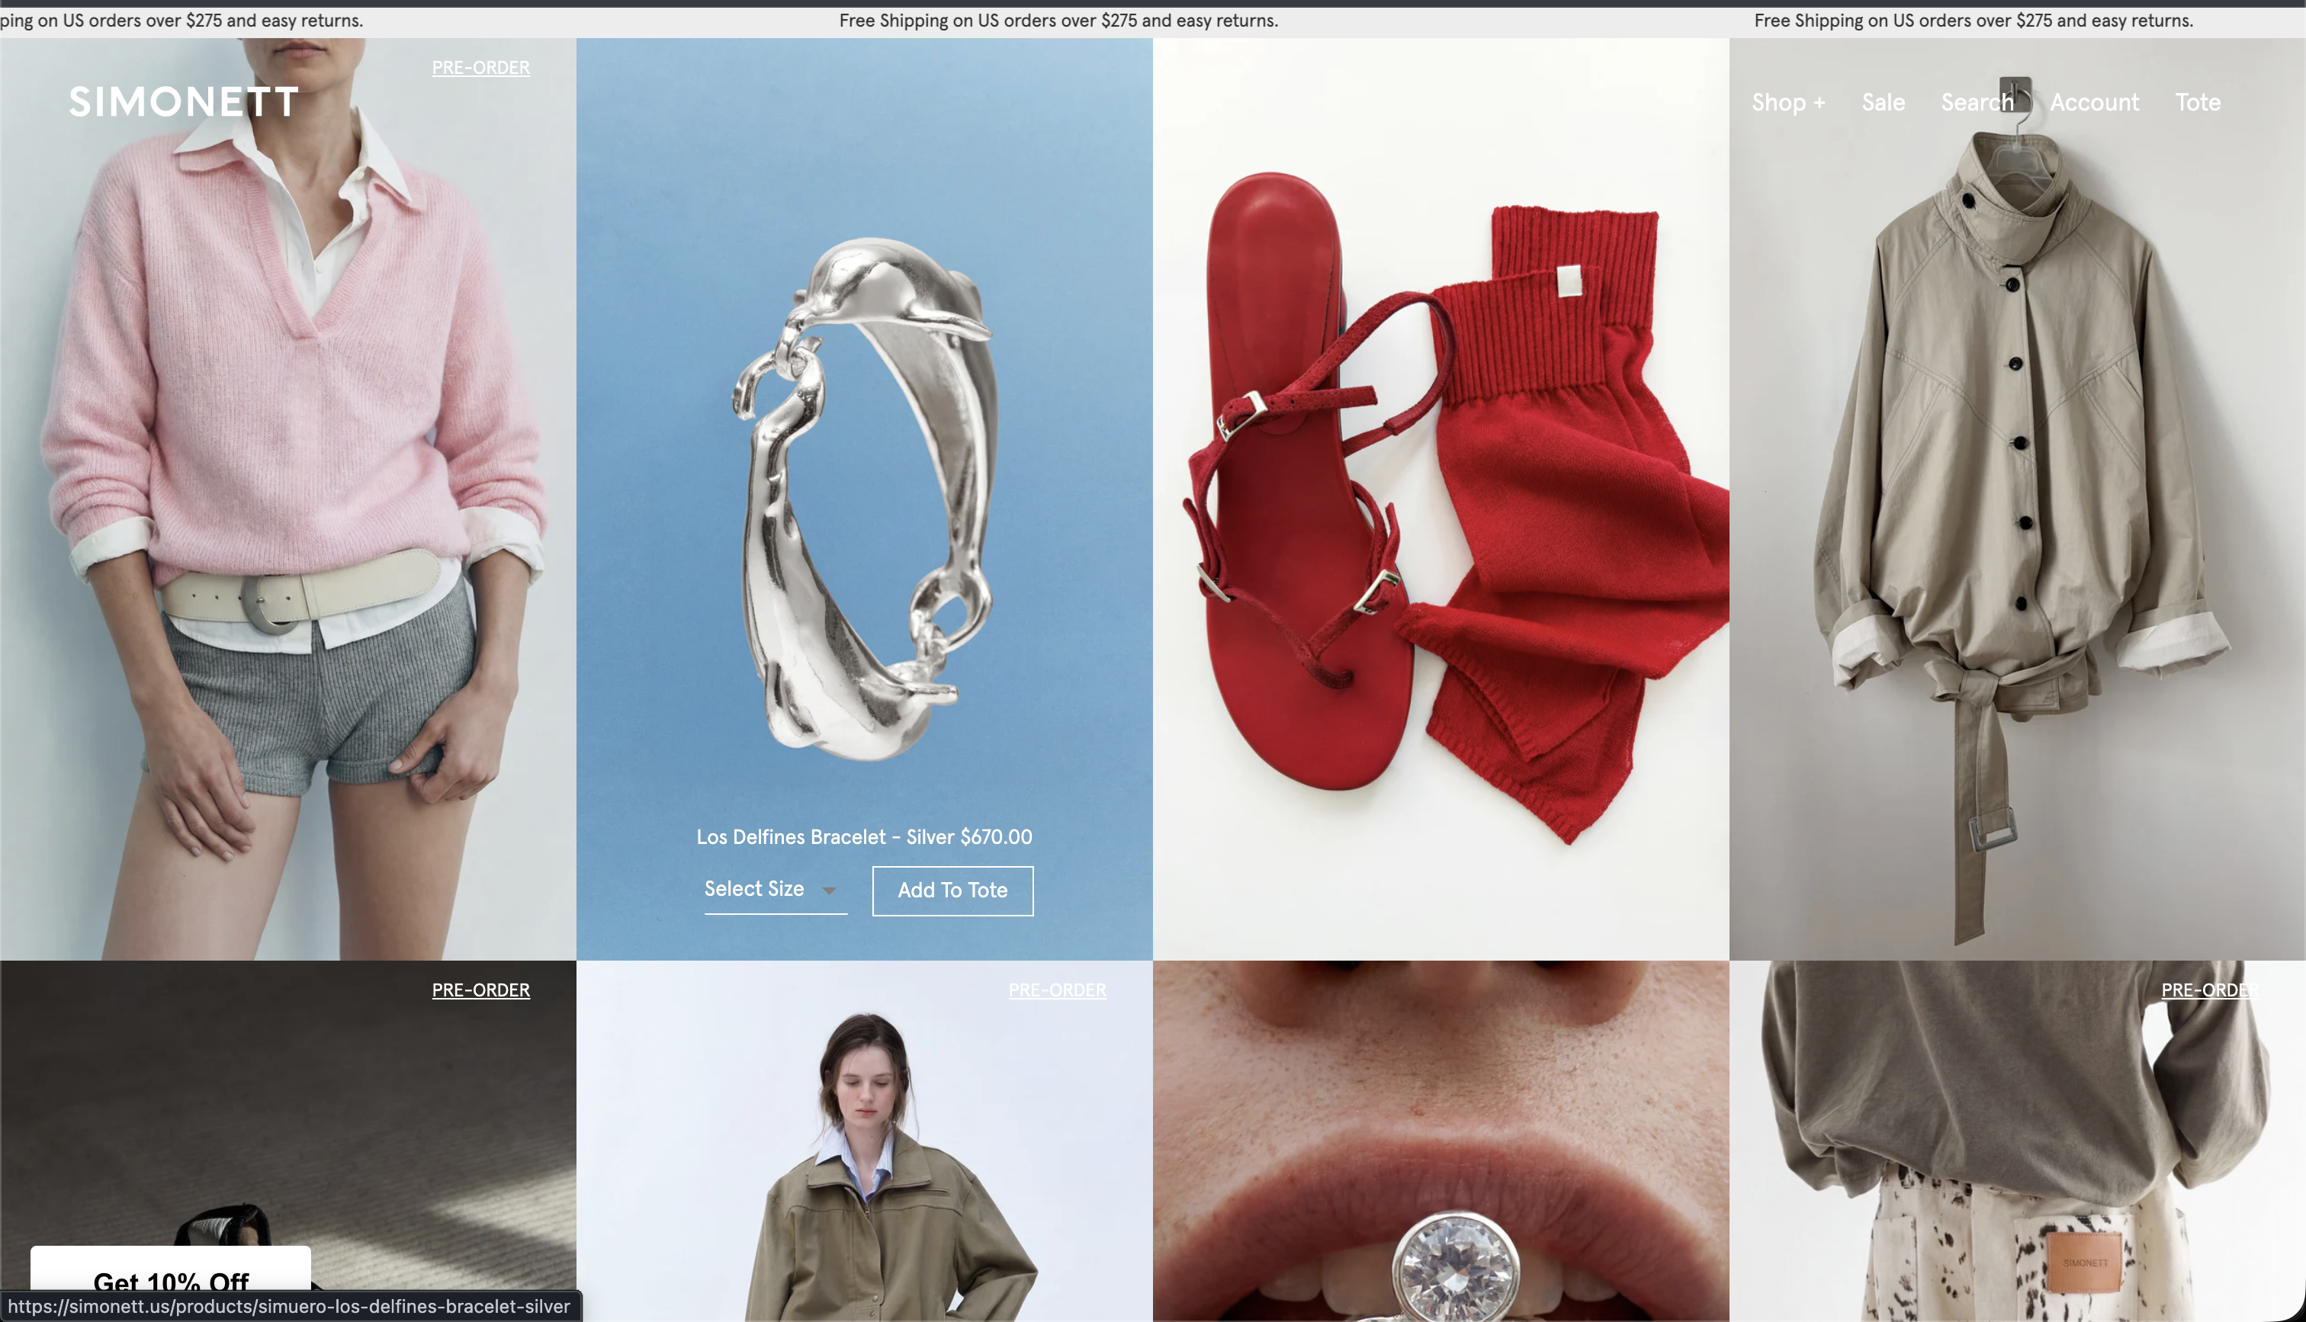Open the Account page
This screenshot has width=2306, height=1322.
click(2095, 103)
